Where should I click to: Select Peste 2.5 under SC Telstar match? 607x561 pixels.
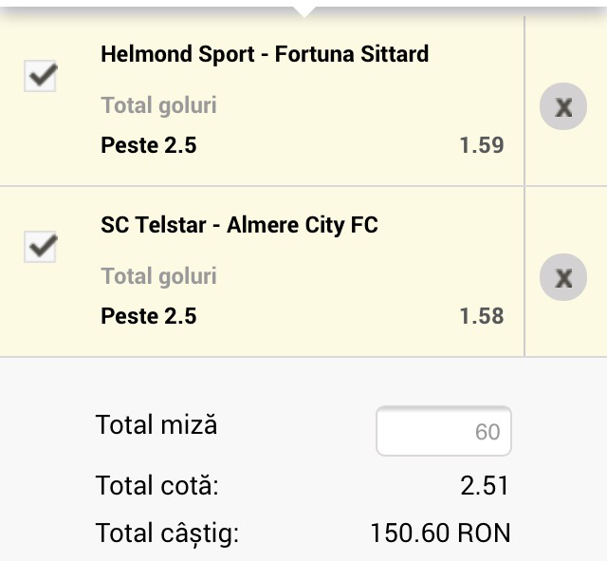[149, 316]
